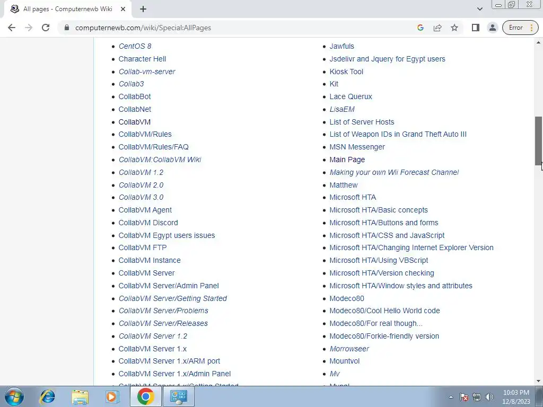543x407 pixels.
Task: Open the Lace Querux link
Action: 351,96
